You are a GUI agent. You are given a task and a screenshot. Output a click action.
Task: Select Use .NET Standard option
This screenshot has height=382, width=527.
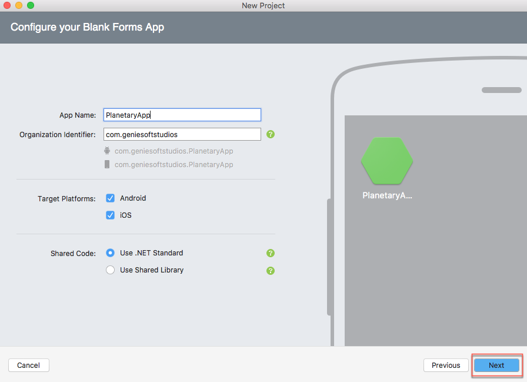pos(110,253)
